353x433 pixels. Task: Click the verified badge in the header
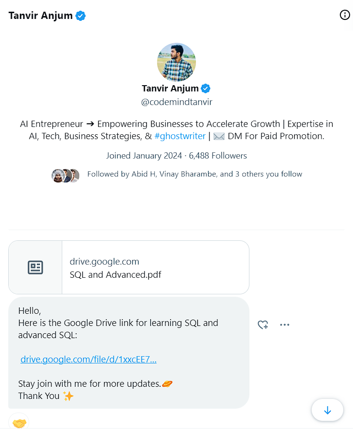click(81, 16)
